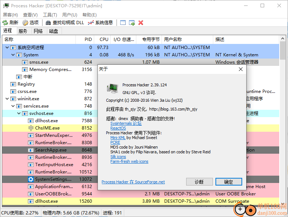
Task: Click the process list vertical scrollbar thumb
Action: [x=283, y=51]
